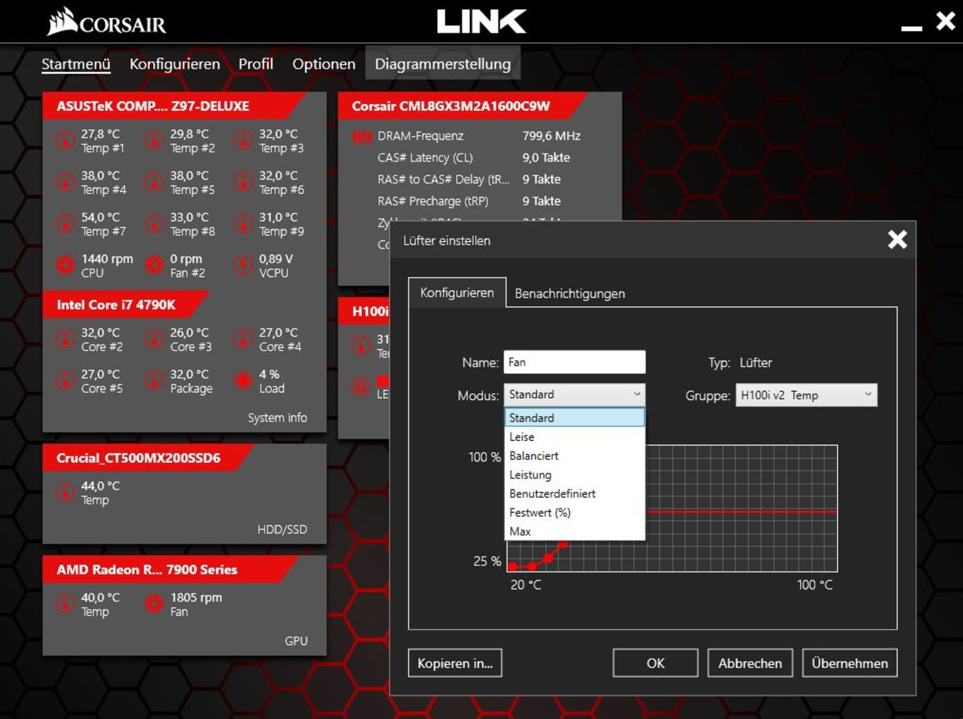Open the GPU link
This screenshot has height=719, width=963.
(296, 641)
